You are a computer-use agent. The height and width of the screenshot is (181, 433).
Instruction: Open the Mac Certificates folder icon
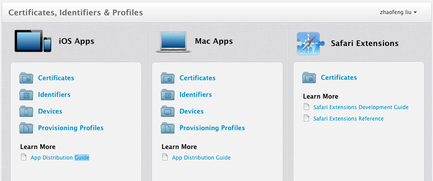point(168,78)
